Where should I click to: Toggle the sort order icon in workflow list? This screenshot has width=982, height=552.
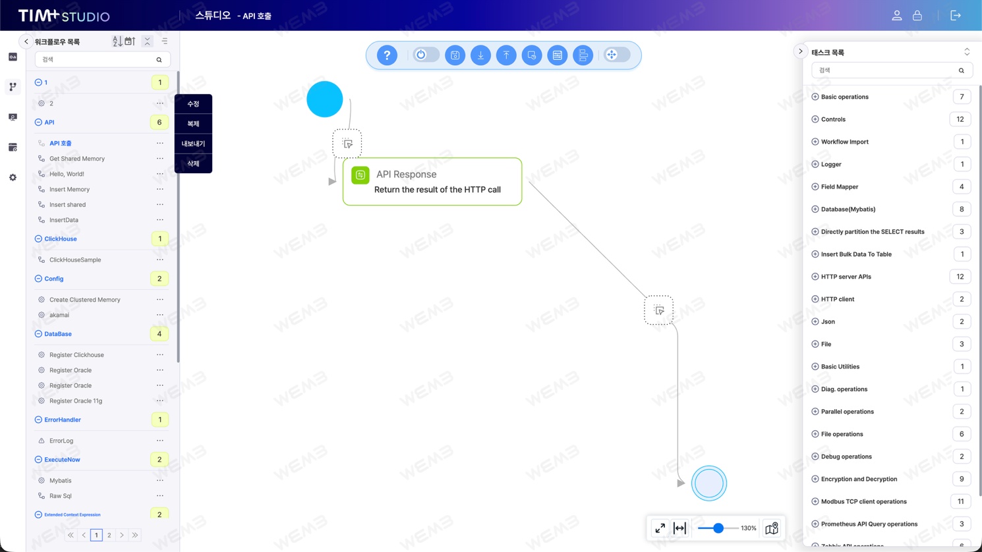[x=117, y=41]
